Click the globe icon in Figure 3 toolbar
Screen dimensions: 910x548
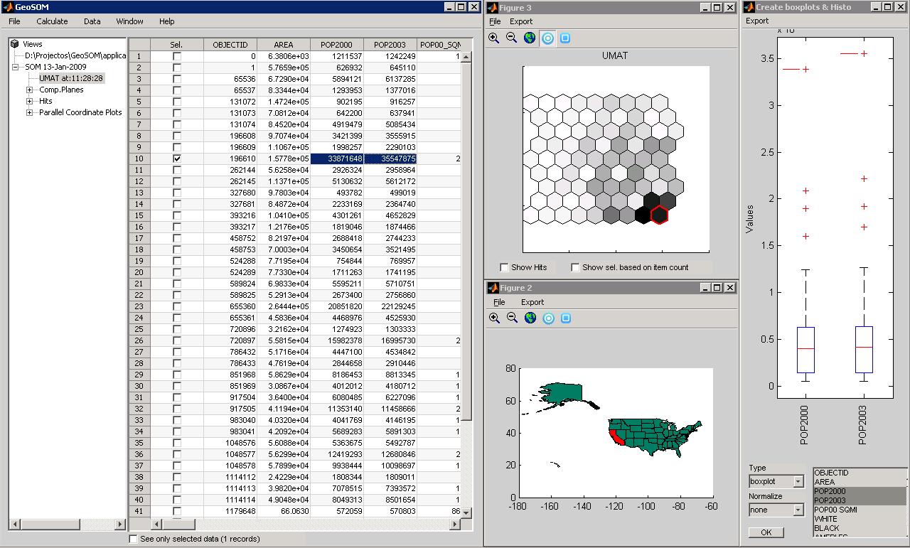tap(529, 38)
